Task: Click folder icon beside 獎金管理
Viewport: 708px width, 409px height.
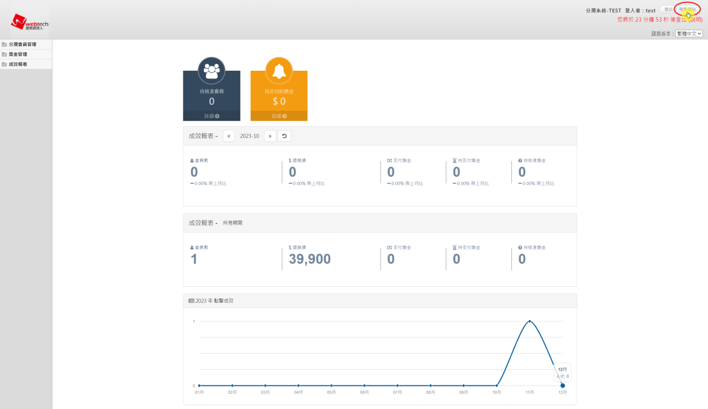Action: tap(4, 55)
